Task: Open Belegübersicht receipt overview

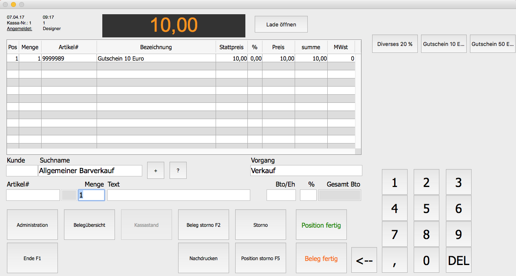Action: (x=89, y=225)
